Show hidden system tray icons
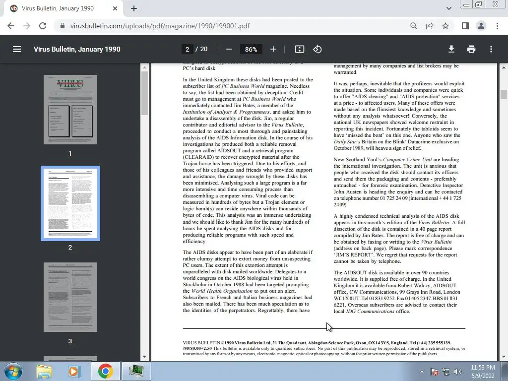The image size is (508, 381). click(422, 372)
